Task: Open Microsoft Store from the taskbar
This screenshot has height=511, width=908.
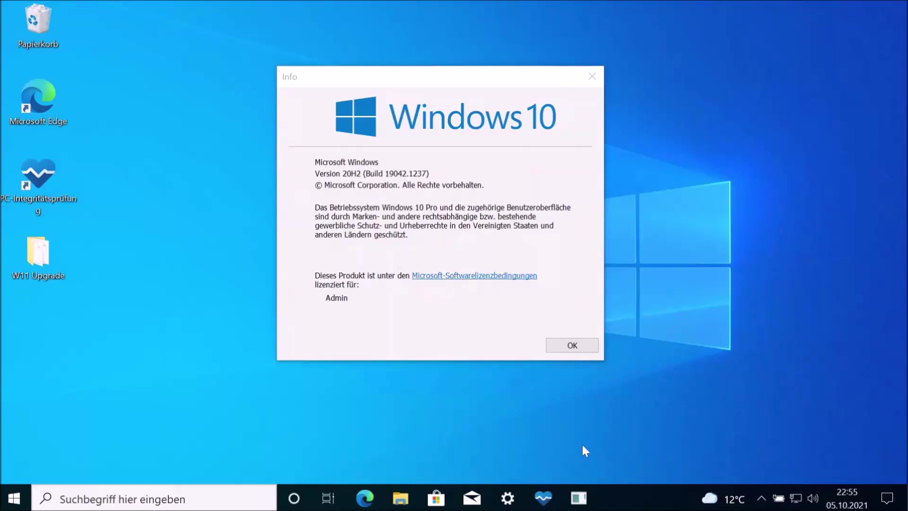Action: tap(436, 498)
